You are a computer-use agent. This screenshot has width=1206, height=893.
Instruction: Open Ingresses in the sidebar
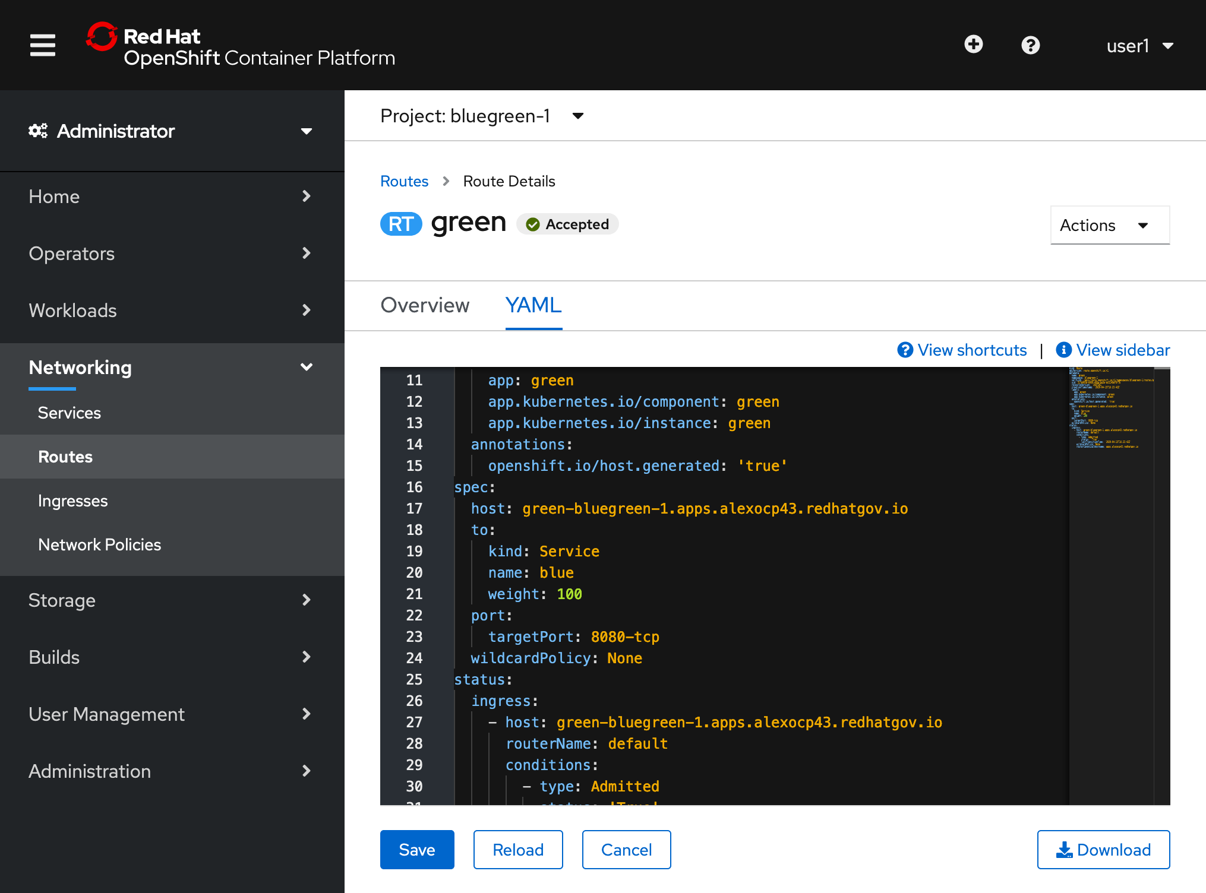click(x=172, y=501)
